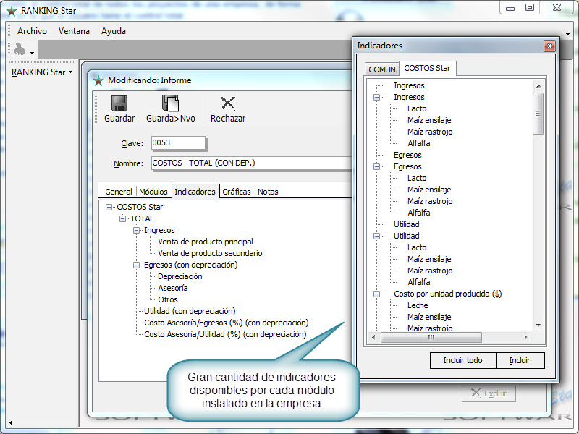This screenshot has width=579, height=434.
Task: Select 'Alfalfa' under Utilidad in Indicadores
Action: tap(419, 282)
